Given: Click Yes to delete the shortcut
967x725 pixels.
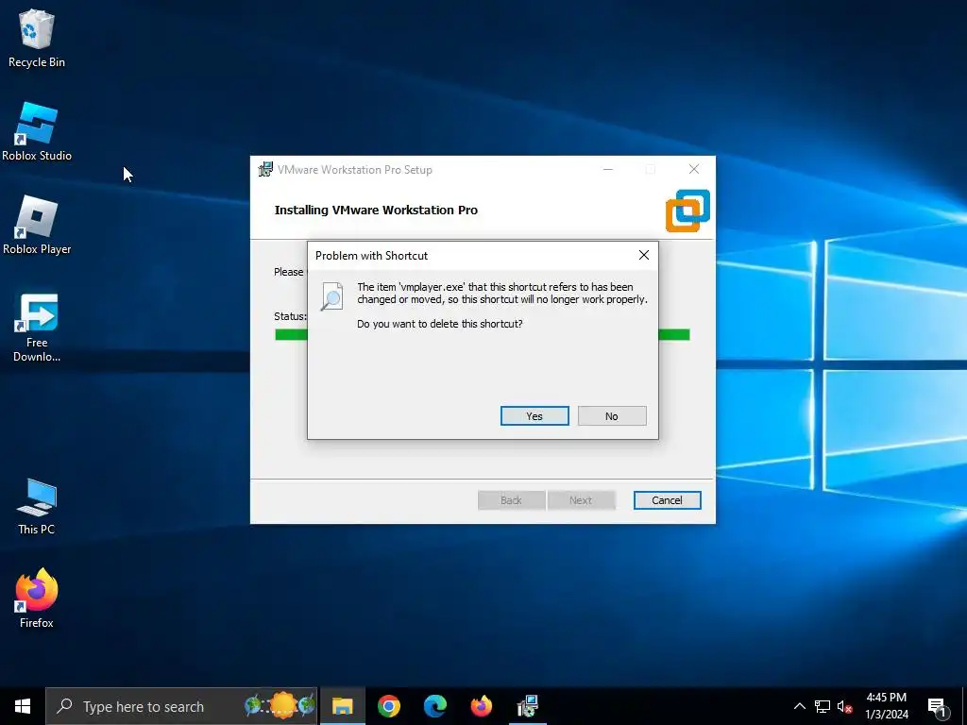Looking at the screenshot, I should 534,416.
